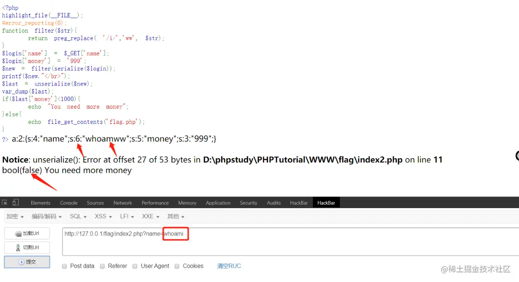
Task: Click the 切割Url button
Action: coord(27,247)
